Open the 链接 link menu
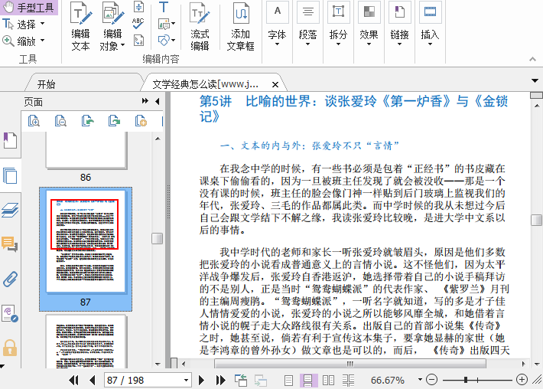Screen dimensions: 543x389 click(x=399, y=25)
